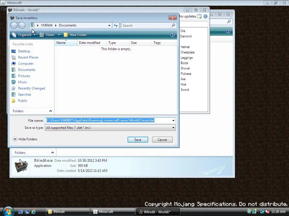The width and height of the screenshot is (289, 216).
Task: Click the Documents breadcrumb in address bar
Action: click(x=67, y=25)
